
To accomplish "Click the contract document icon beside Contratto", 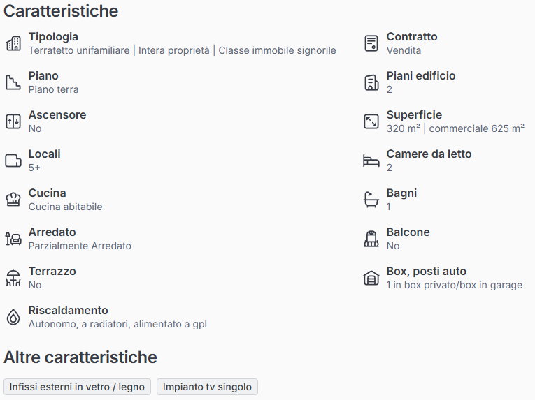I will 371,43.
